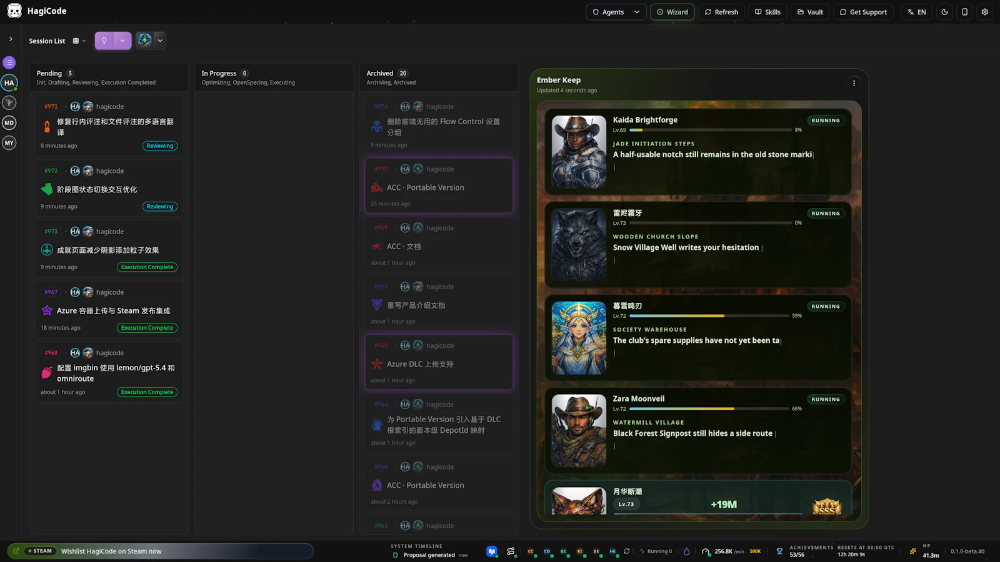Open the grid view icon beside Session List

(x=74, y=41)
